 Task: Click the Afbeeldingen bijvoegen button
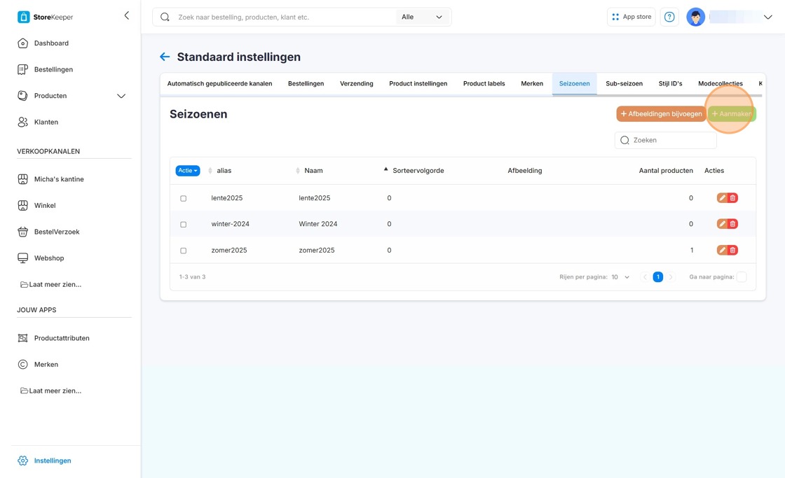coord(661,114)
